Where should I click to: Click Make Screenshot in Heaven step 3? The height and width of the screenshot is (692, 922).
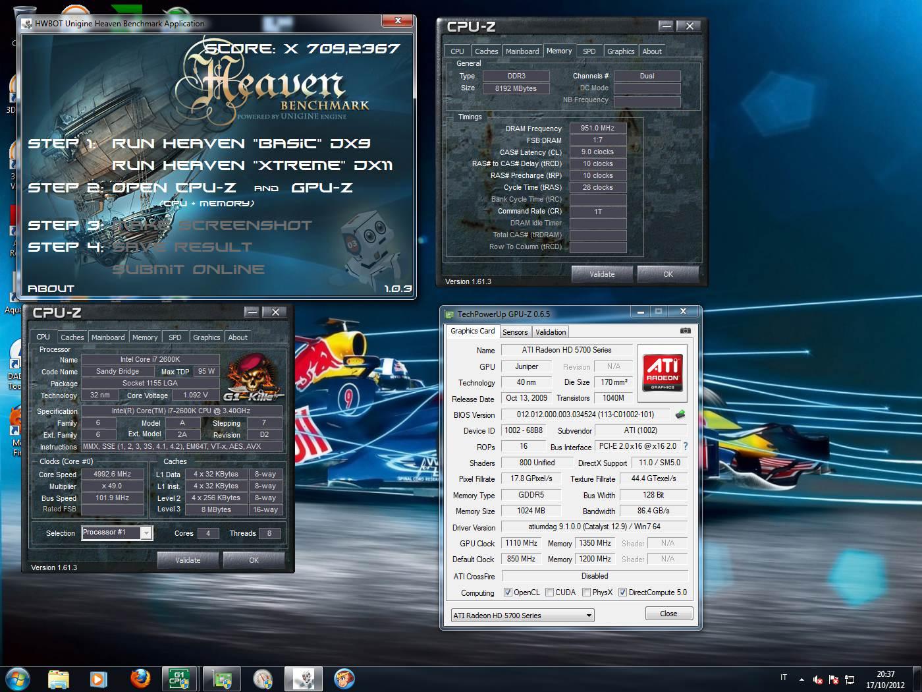point(212,225)
